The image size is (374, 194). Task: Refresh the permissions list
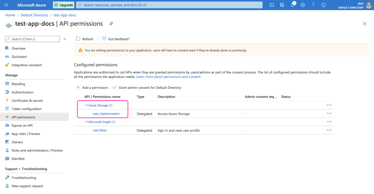(x=85, y=39)
